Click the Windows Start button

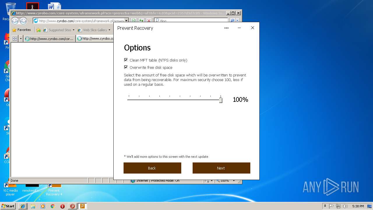8,206
